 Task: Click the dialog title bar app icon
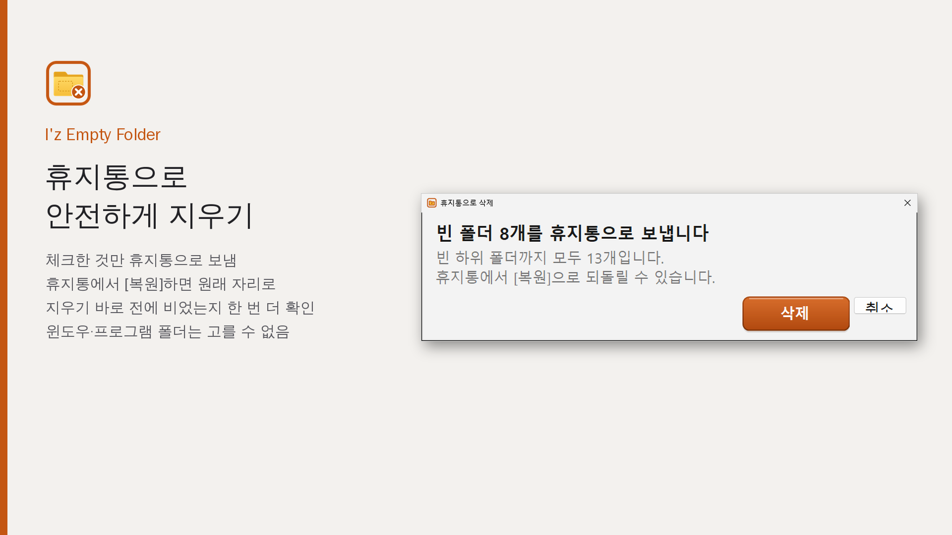432,203
